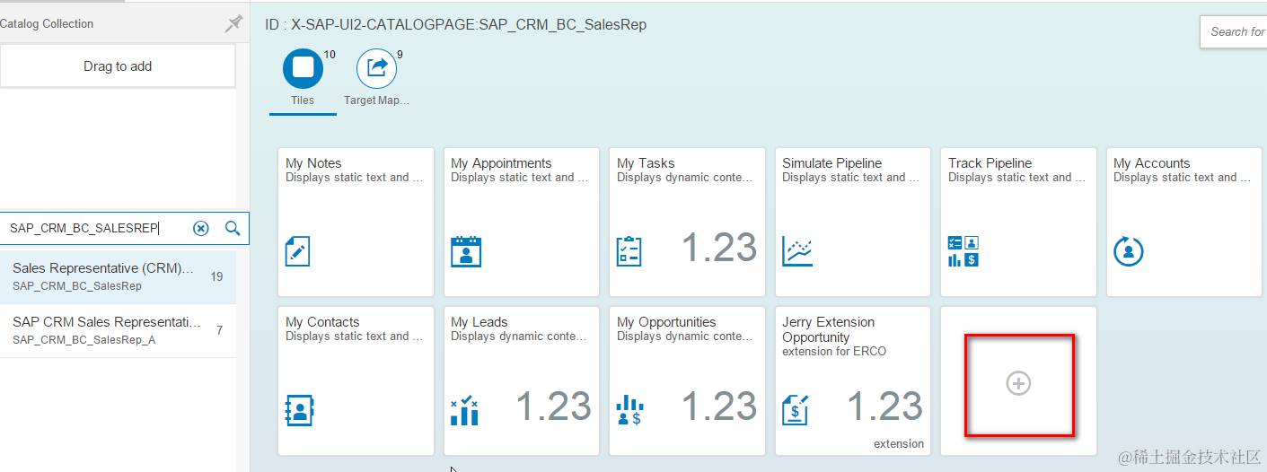
Task: Click the Track Pipeline icon
Action: (963, 251)
